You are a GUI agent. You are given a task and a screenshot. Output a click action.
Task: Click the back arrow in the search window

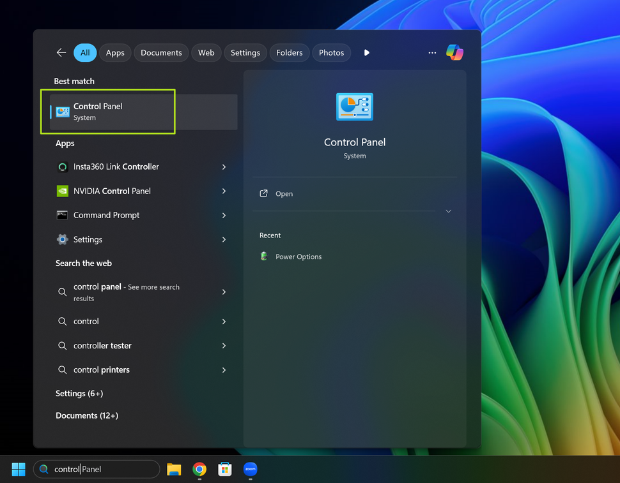click(61, 52)
